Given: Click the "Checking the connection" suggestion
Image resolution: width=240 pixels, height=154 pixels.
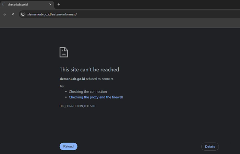Looking at the screenshot, I should [88, 92].
